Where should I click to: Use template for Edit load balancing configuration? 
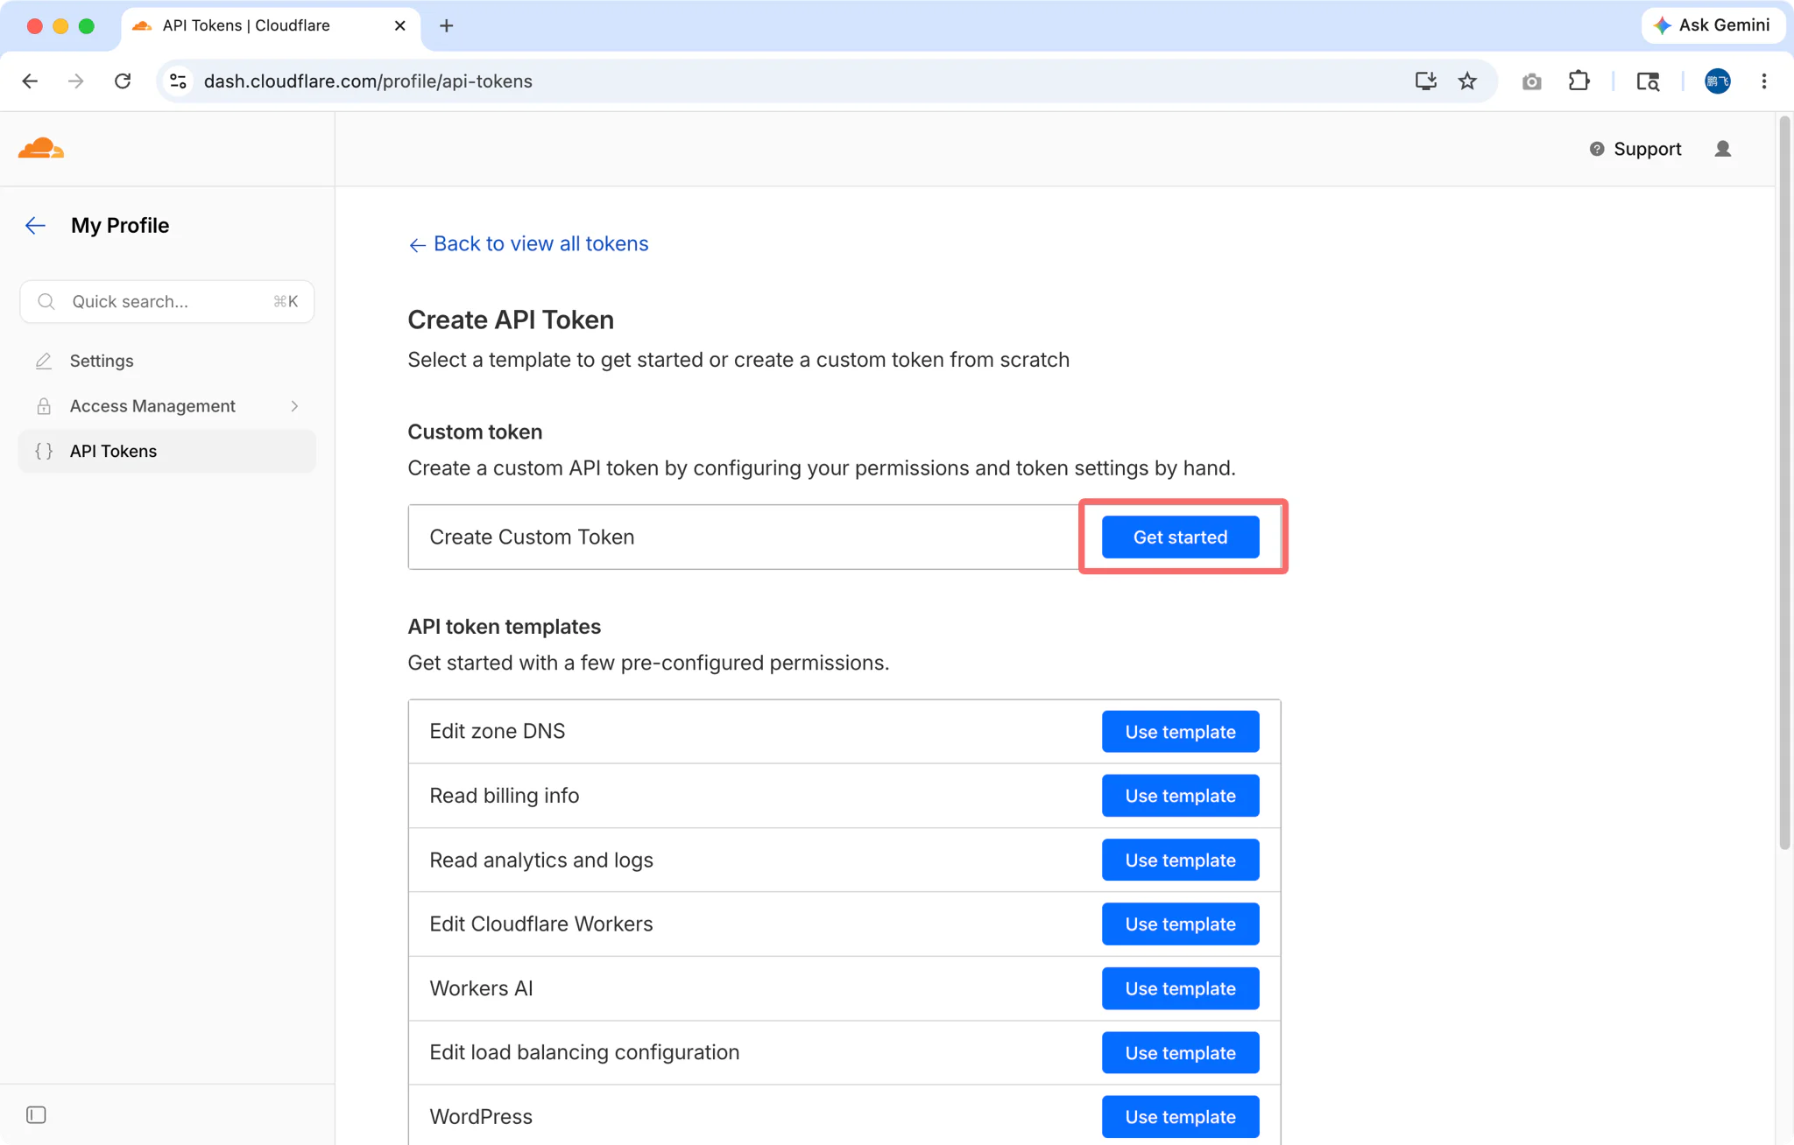tap(1180, 1052)
